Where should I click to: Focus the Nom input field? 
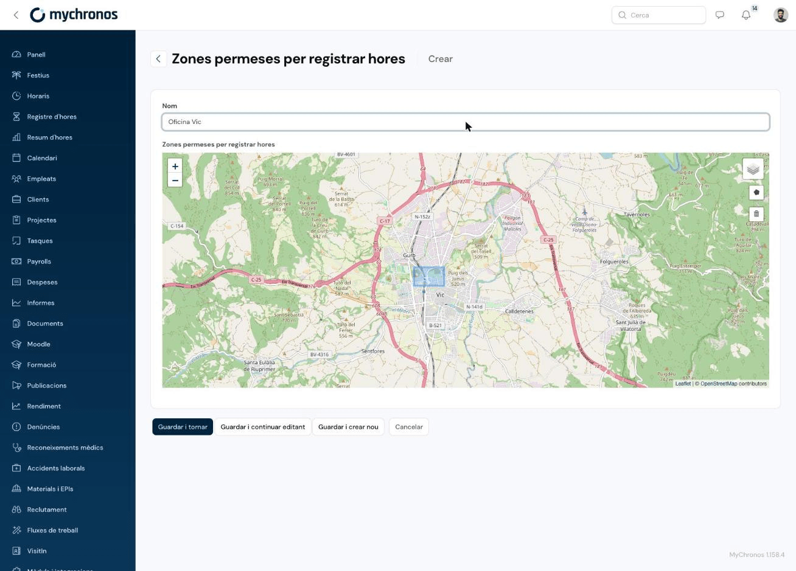point(466,122)
